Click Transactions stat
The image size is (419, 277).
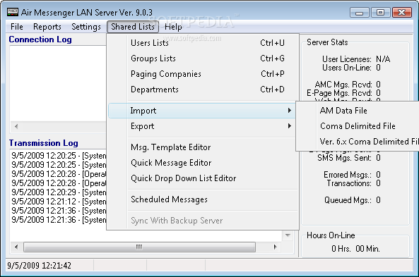click(353, 183)
